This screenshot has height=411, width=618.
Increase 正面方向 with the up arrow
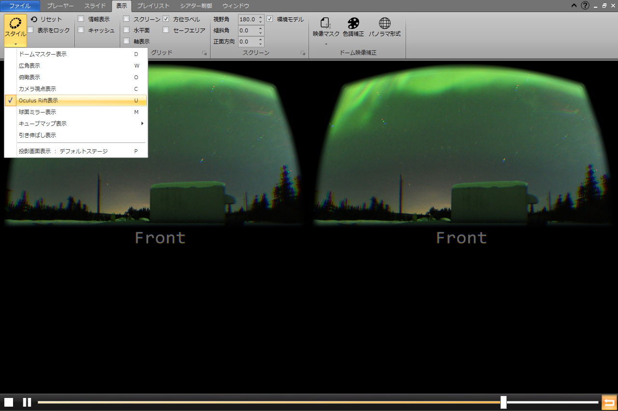(x=261, y=39)
